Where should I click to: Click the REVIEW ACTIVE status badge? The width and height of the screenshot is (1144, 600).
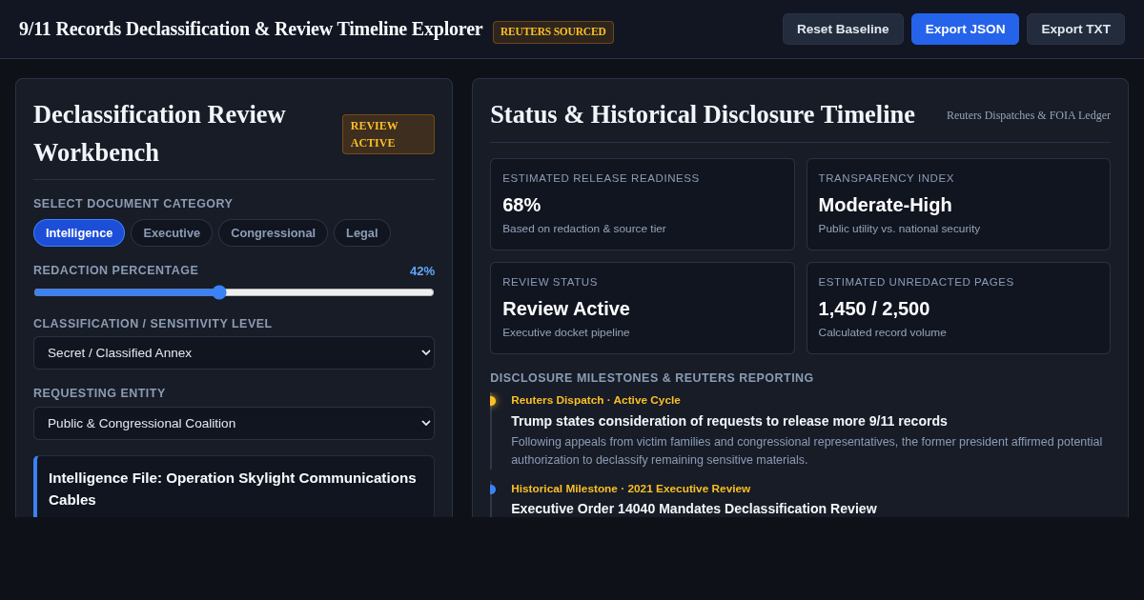[388, 134]
